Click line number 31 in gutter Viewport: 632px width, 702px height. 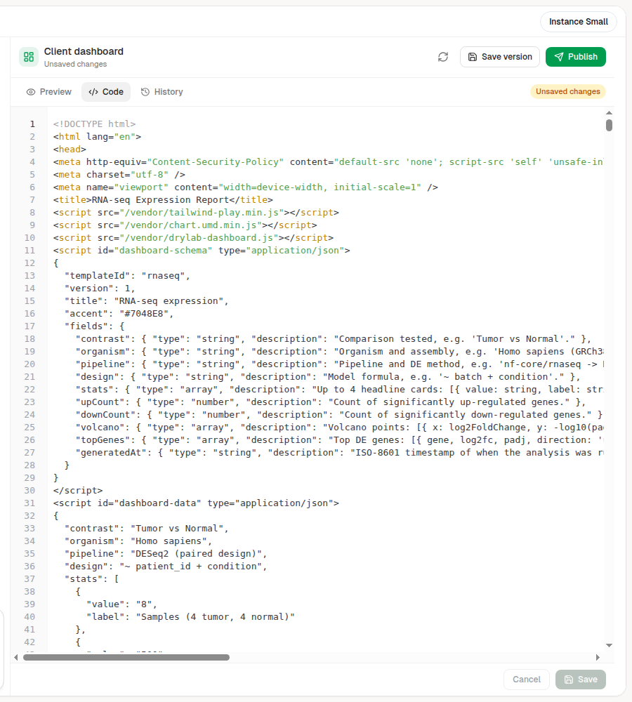29,503
